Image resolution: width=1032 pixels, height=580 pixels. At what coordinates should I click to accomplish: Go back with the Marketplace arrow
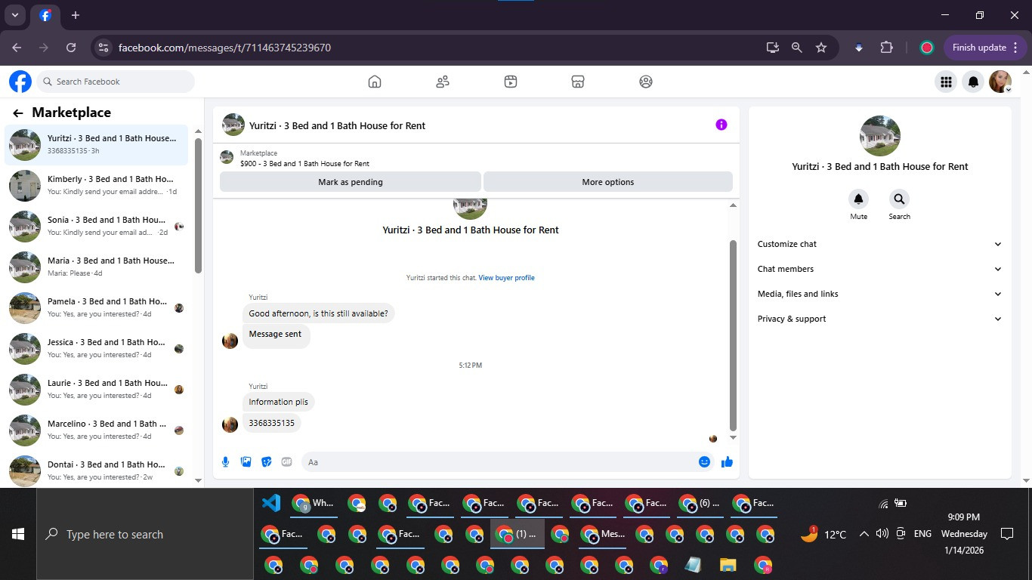18,113
